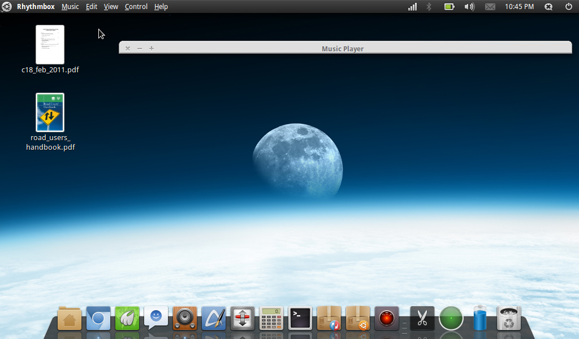
Task: Open the chat status bubble indicator
Action: [548, 7]
